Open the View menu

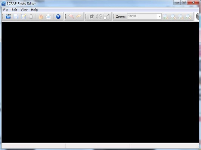pos(24,10)
